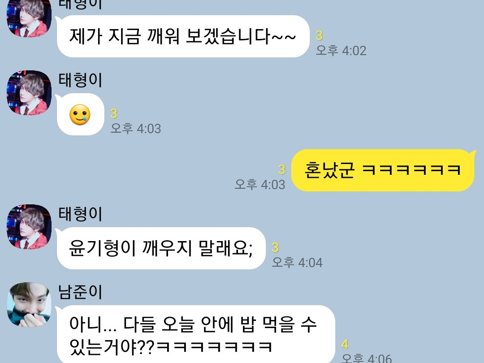The image size is (484, 363).
Task: Select the "제가 지금 깨워 보겠습니다~~" message bubble
Action: coord(183,36)
